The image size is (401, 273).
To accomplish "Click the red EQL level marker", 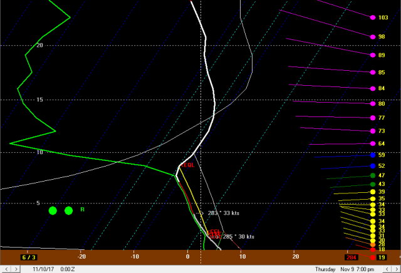I will pyautogui.click(x=189, y=165).
